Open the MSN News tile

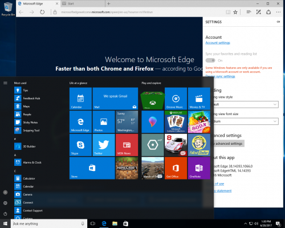tap(127, 145)
